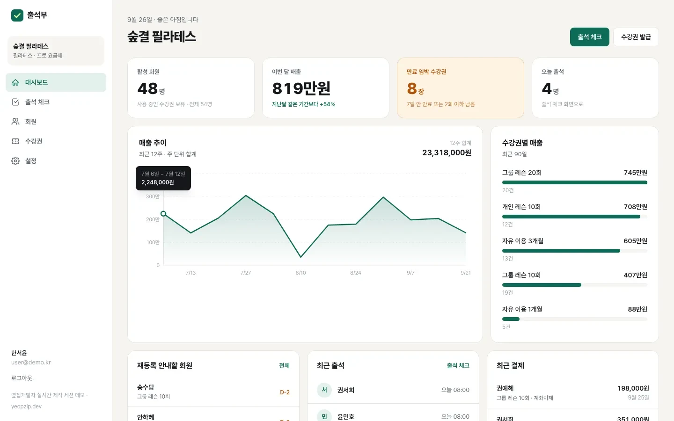674x421 pixels.
Task: Click the 출석부 checkmark logo icon
Action: click(17, 15)
